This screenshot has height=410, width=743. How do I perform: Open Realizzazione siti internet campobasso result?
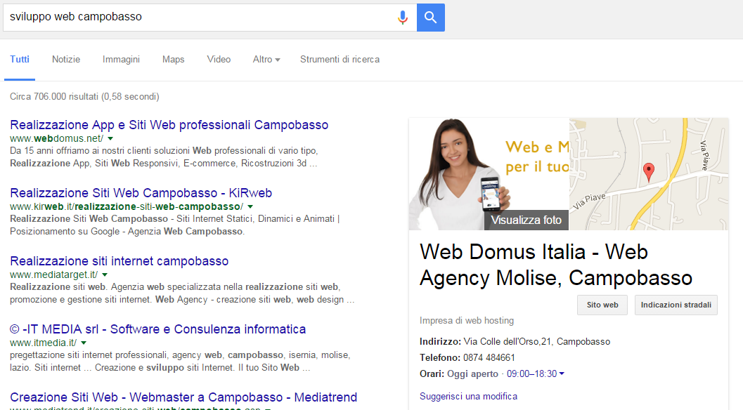(x=119, y=261)
